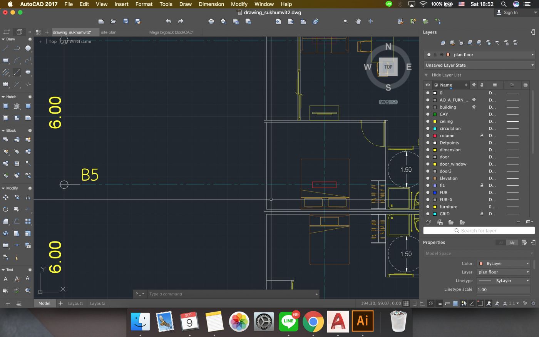Open the Dimension menu
This screenshot has height=337, width=539.
point(211,4)
